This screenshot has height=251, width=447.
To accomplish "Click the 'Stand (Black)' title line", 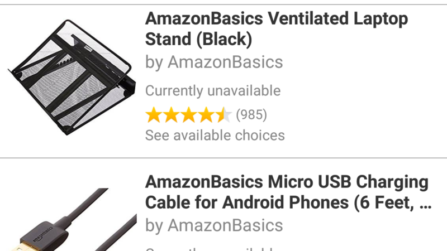I will tap(199, 39).
